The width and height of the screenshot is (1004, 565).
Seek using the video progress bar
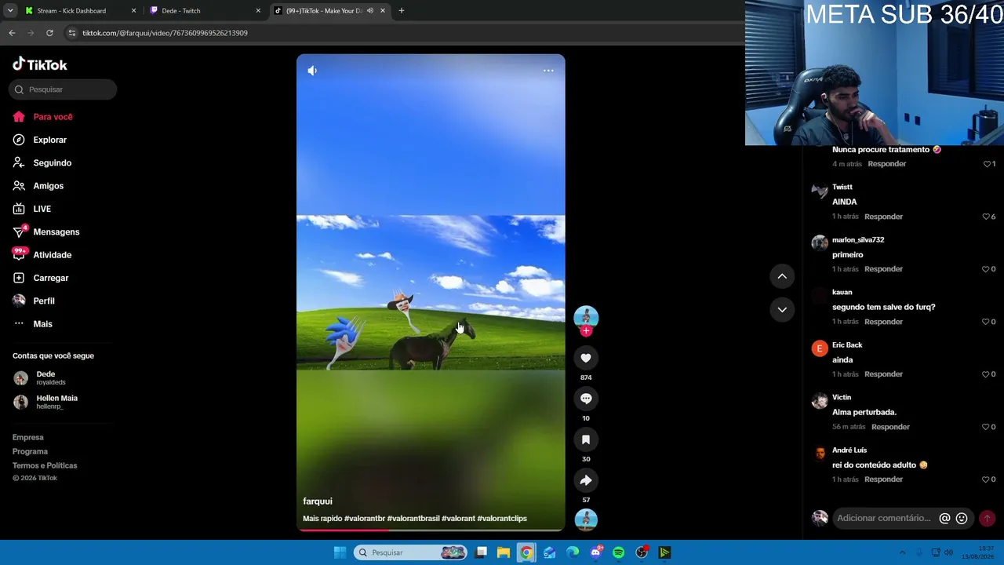tap(431, 530)
